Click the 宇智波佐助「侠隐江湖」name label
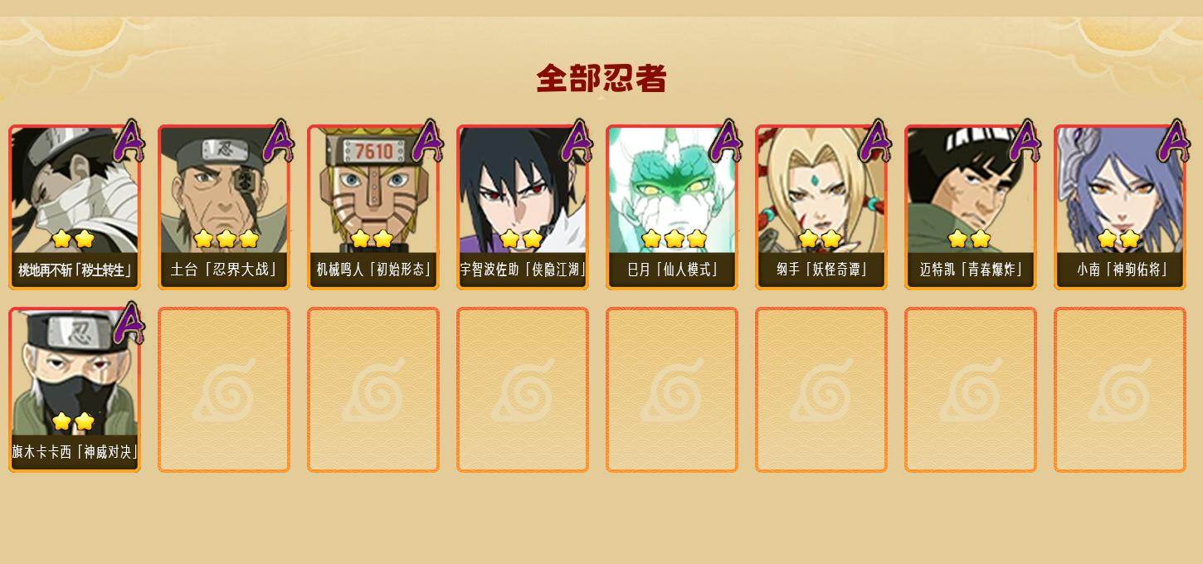The width and height of the screenshot is (1203, 564). pyautogui.click(x=523, y=270)
